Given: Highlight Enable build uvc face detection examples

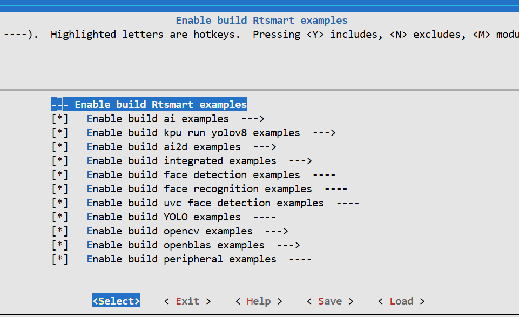Looking at the screenshot, I should pyautogui.click(x=205, y=203).
